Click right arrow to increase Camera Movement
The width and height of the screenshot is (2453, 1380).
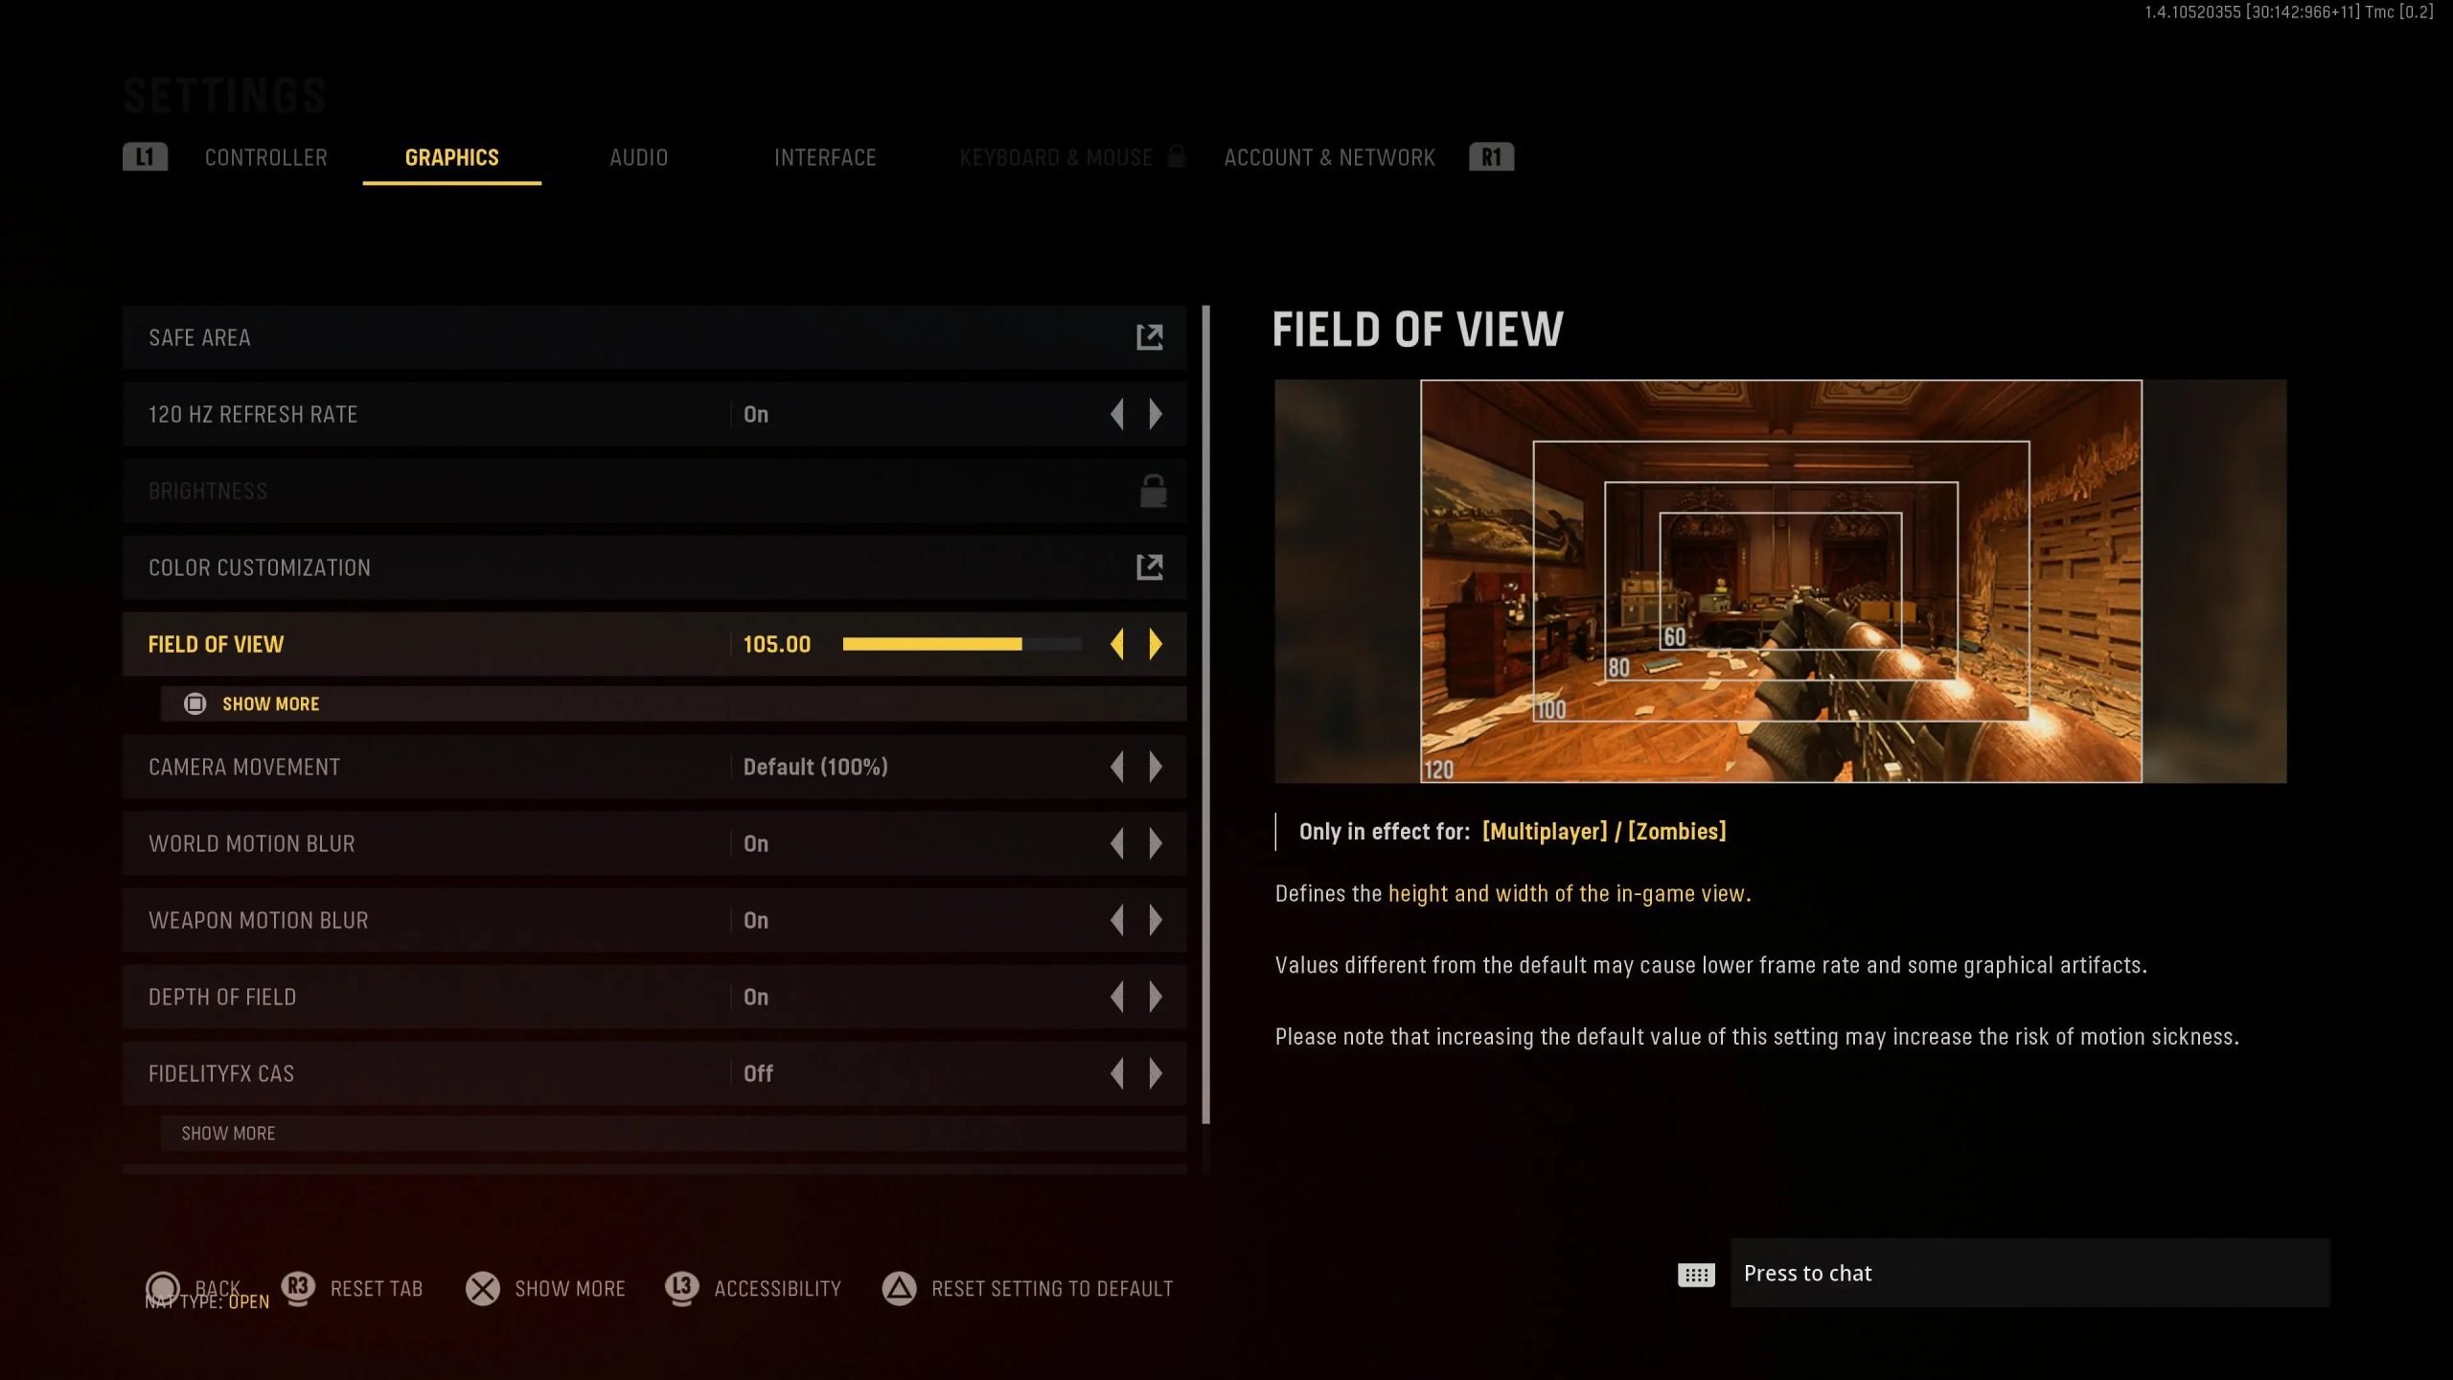coord(1156,767)
